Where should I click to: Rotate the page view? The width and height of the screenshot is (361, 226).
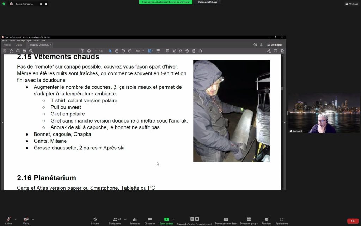200,51
